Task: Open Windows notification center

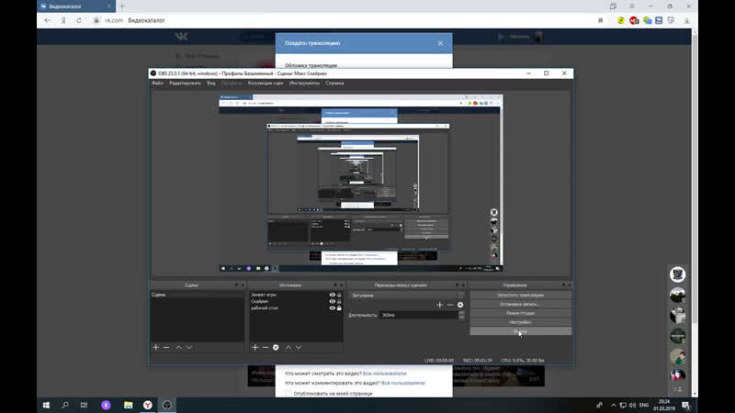Action: [x=685, y=405]
